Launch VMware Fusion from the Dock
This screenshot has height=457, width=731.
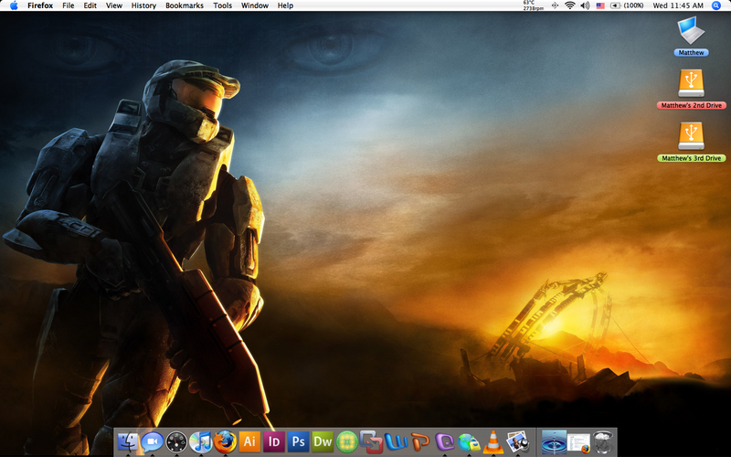[x=371, y=441]
